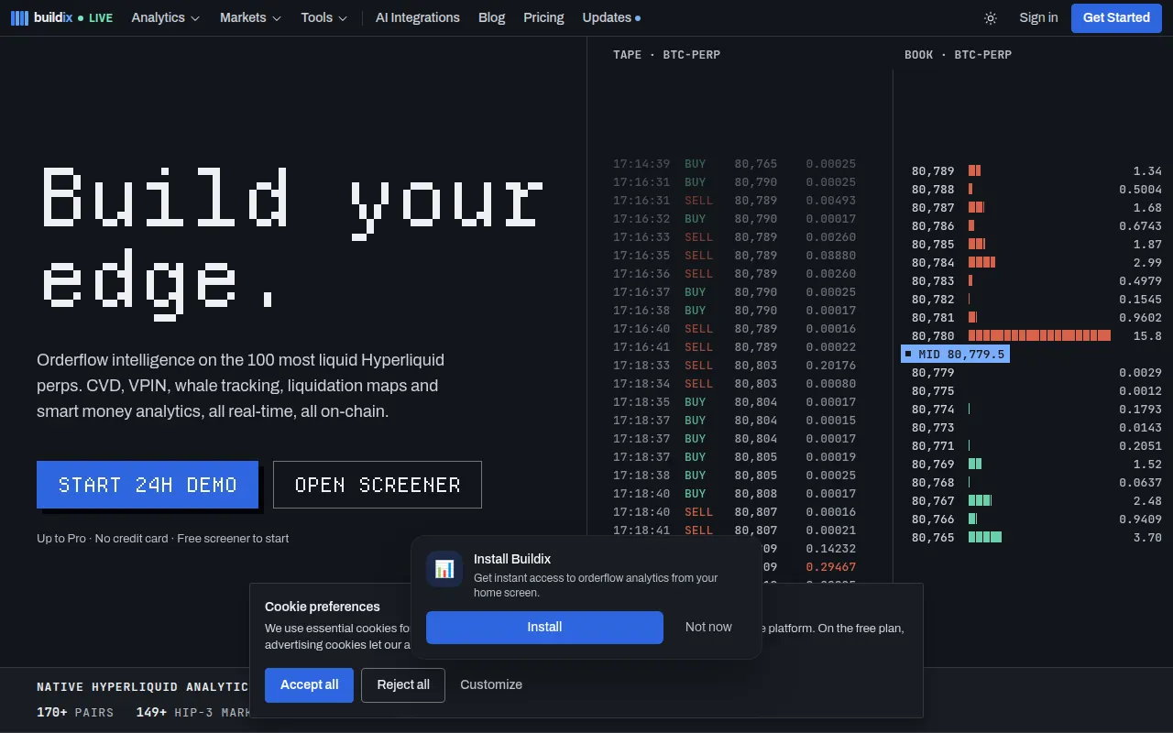Screen dimensions: 1173x733
Task: Reject all cookies
Action: tap(403, 685)
